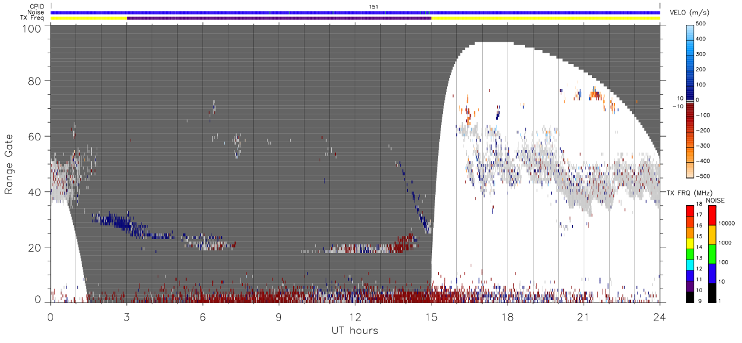This screenshot has height=343, width=742.
Task: Click the Range Gate axis title
Action: click(9, 164)
